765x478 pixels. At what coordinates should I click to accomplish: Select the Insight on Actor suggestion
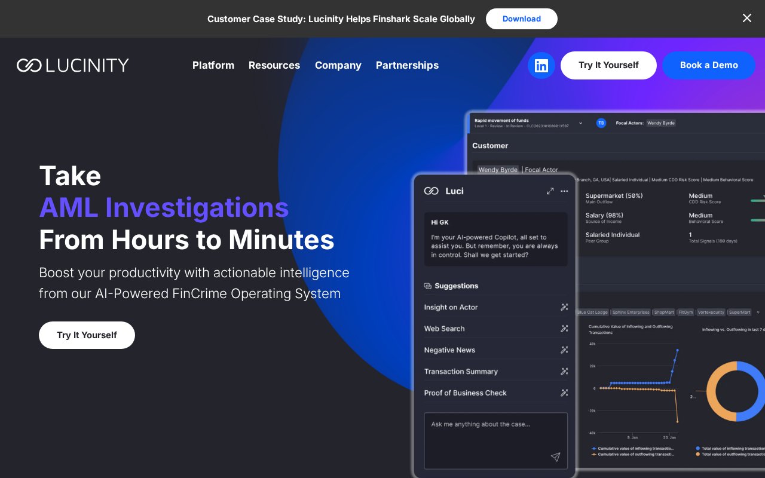[x=451, y=307]
